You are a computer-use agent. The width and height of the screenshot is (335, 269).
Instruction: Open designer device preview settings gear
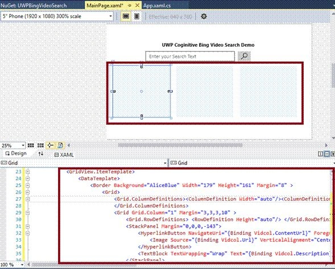click(204, 17)
